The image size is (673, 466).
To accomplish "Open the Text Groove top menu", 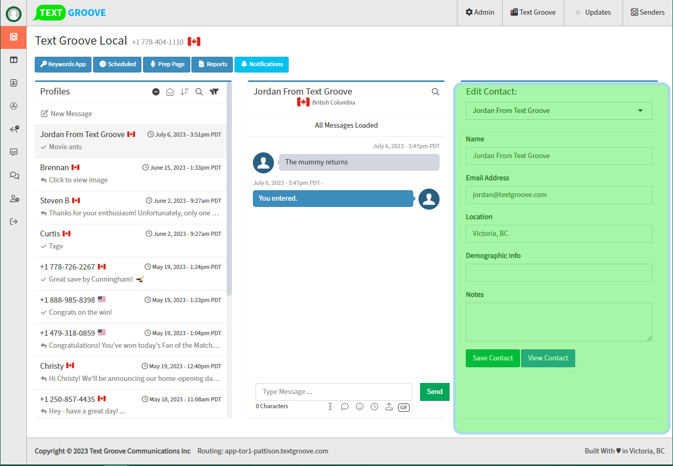I will click(533, 13).
